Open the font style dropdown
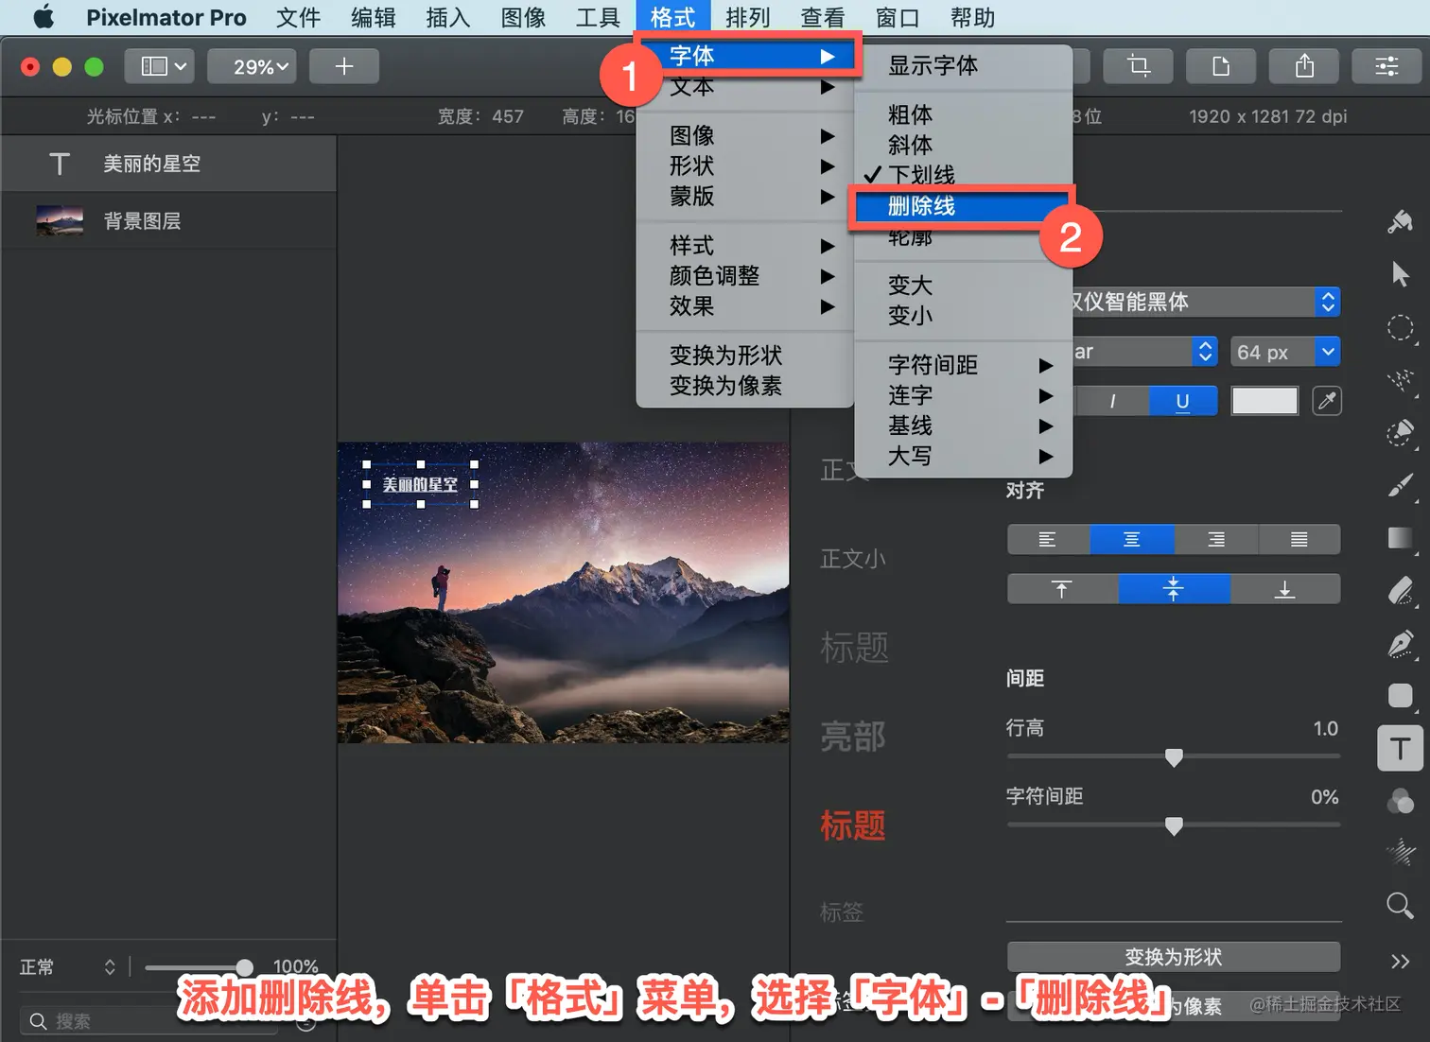 click(1144, 352)
